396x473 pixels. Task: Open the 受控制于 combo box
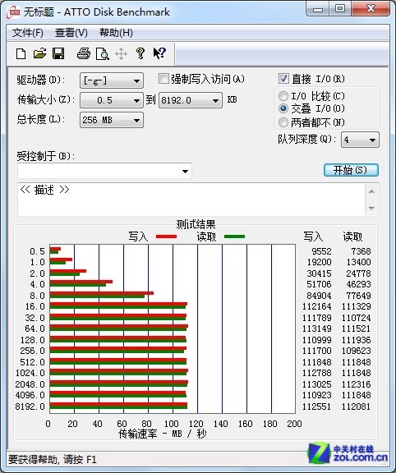click(x=104, y=171)
